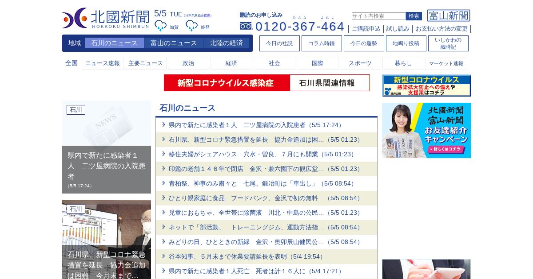Go to 経済 menu item
Screen dimensions: 533x279
[x=231, y=63]
